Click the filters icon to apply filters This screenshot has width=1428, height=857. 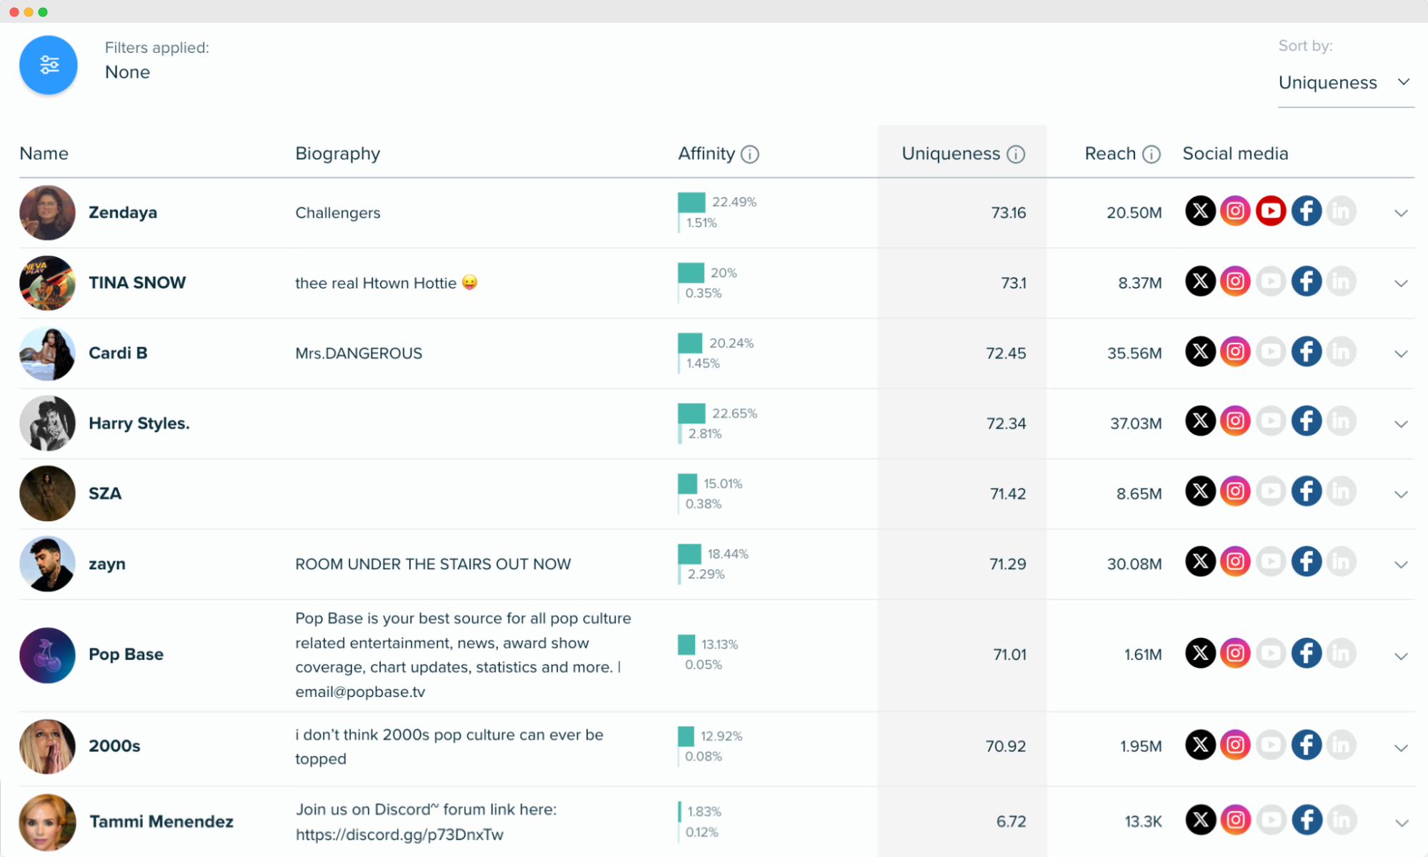[48, 64]
